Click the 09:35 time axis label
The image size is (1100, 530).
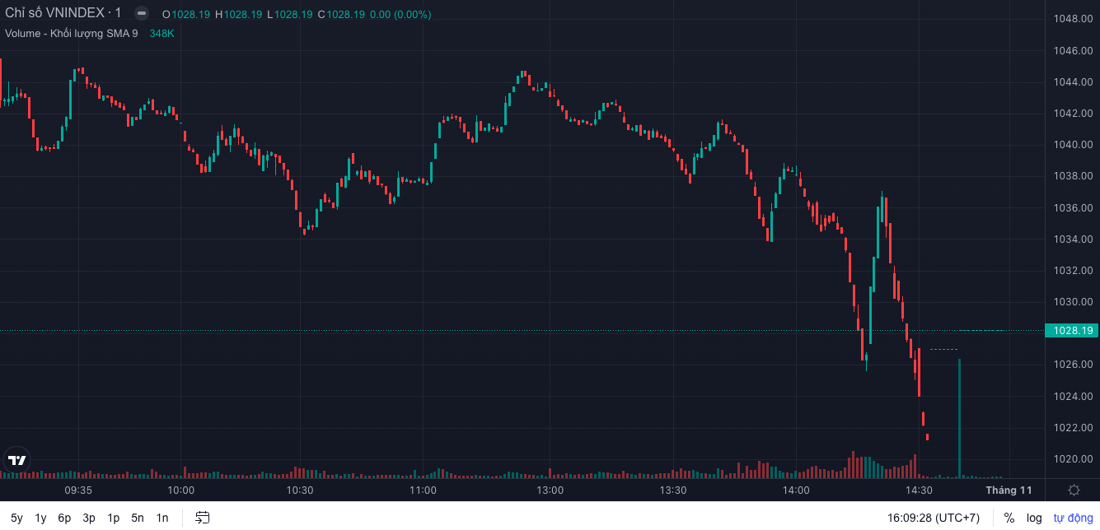[78, 490]
